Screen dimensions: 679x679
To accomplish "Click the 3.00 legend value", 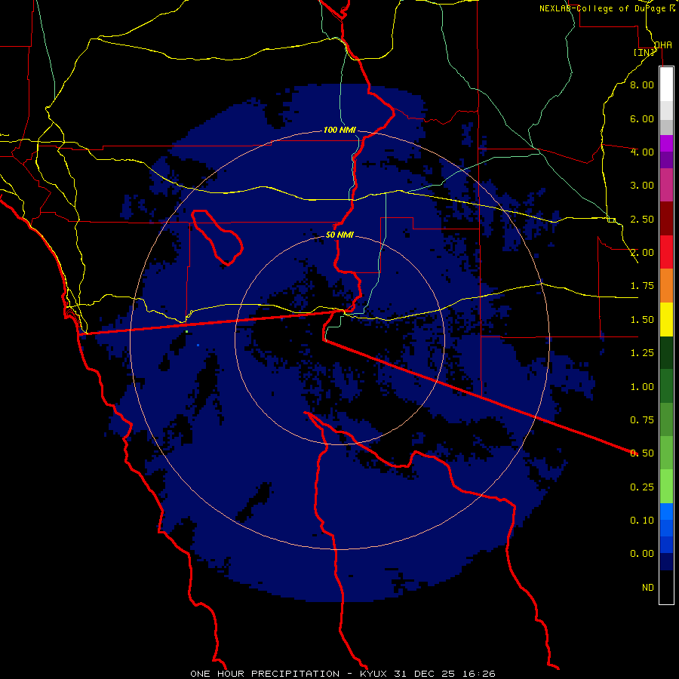I will [642, 186].
